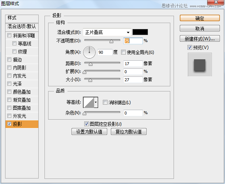Enable 光泽 checkbox
This screenshot has width=225, height=184.
tap(9, 84)
